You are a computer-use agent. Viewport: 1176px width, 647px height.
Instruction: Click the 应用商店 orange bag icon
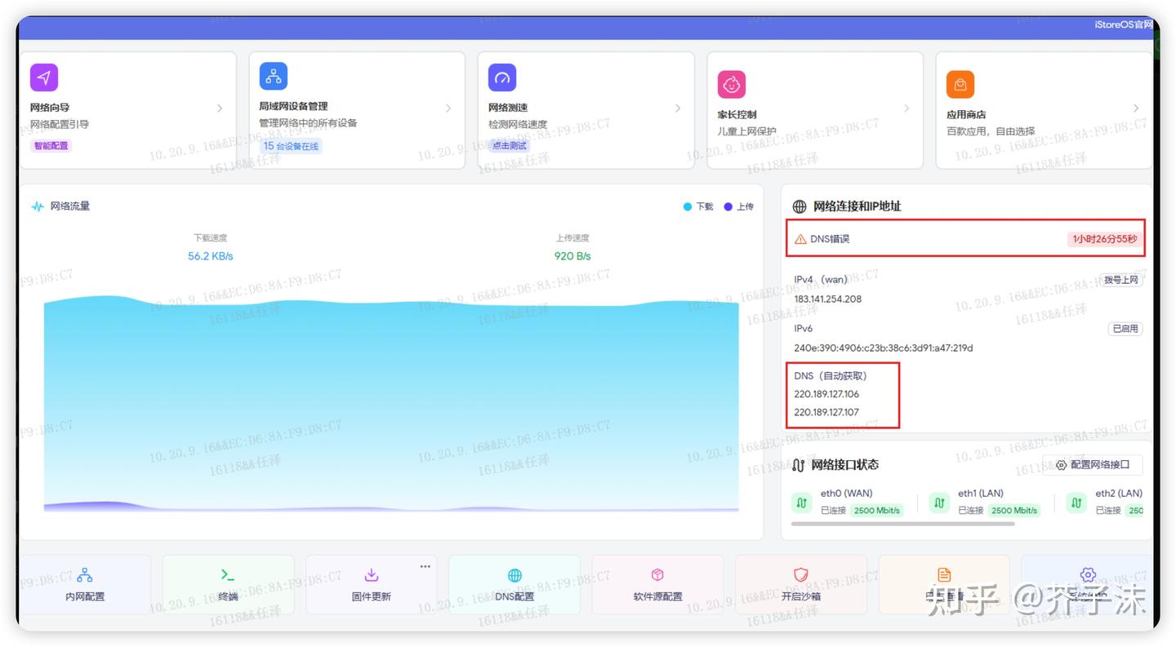(x=960, y=84)
